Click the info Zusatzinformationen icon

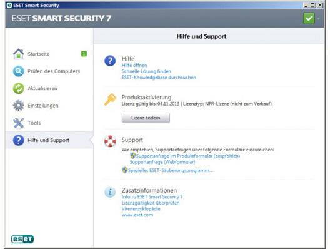110,192
